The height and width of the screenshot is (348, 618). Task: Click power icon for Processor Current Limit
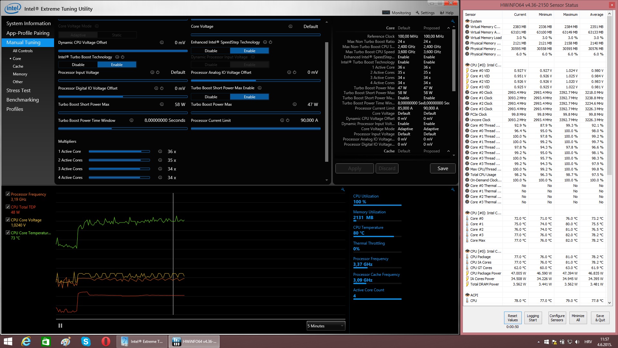click(x=287, y=121)
